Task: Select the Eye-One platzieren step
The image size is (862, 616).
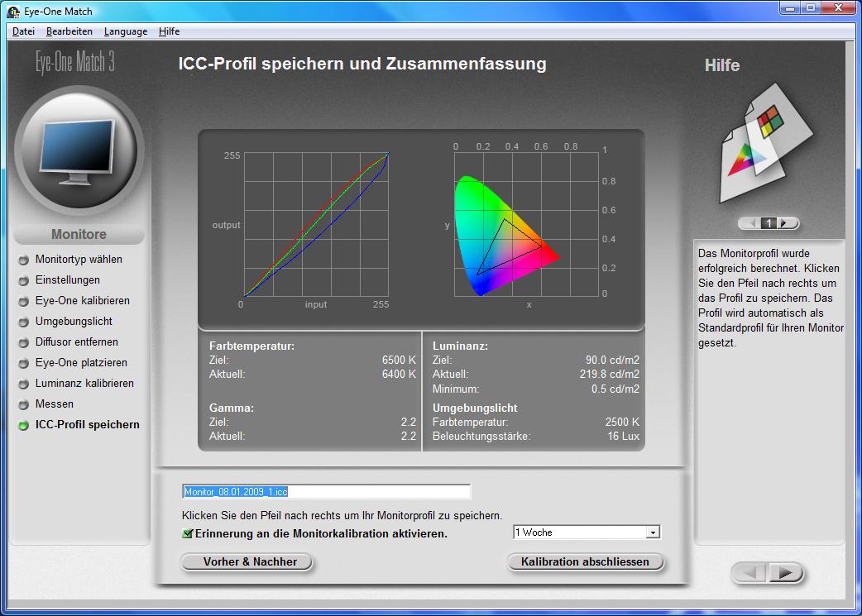Action: 81,363
